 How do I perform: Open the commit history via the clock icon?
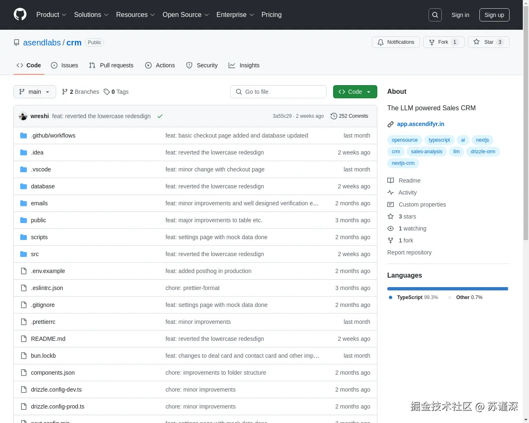point(334,116)
